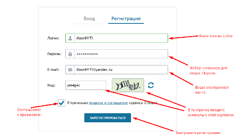This screenshot has width=234, height=139.
Task: Click into the masked password field
Action: pyautogui.click(x=121, y=54)
